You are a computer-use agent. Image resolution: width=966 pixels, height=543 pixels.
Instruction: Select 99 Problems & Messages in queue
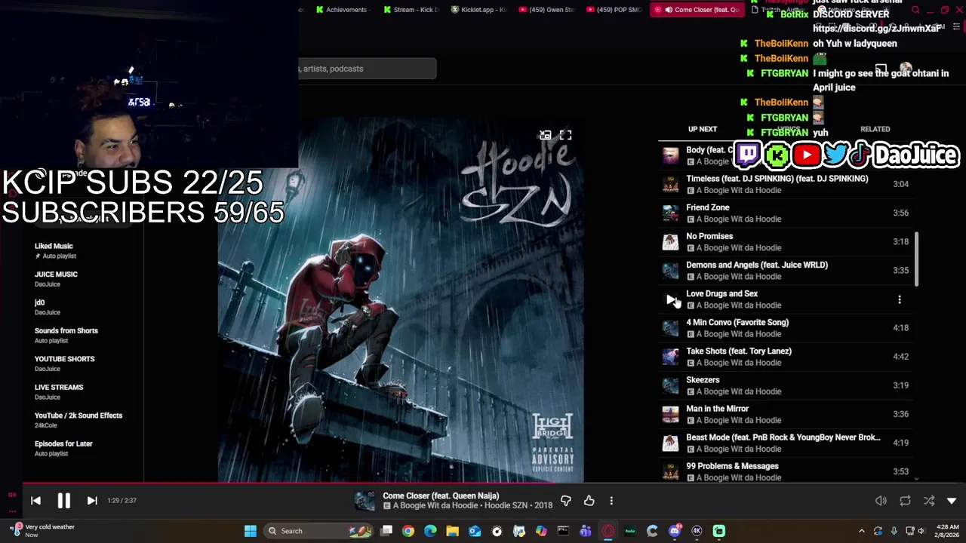pos(785,471)
